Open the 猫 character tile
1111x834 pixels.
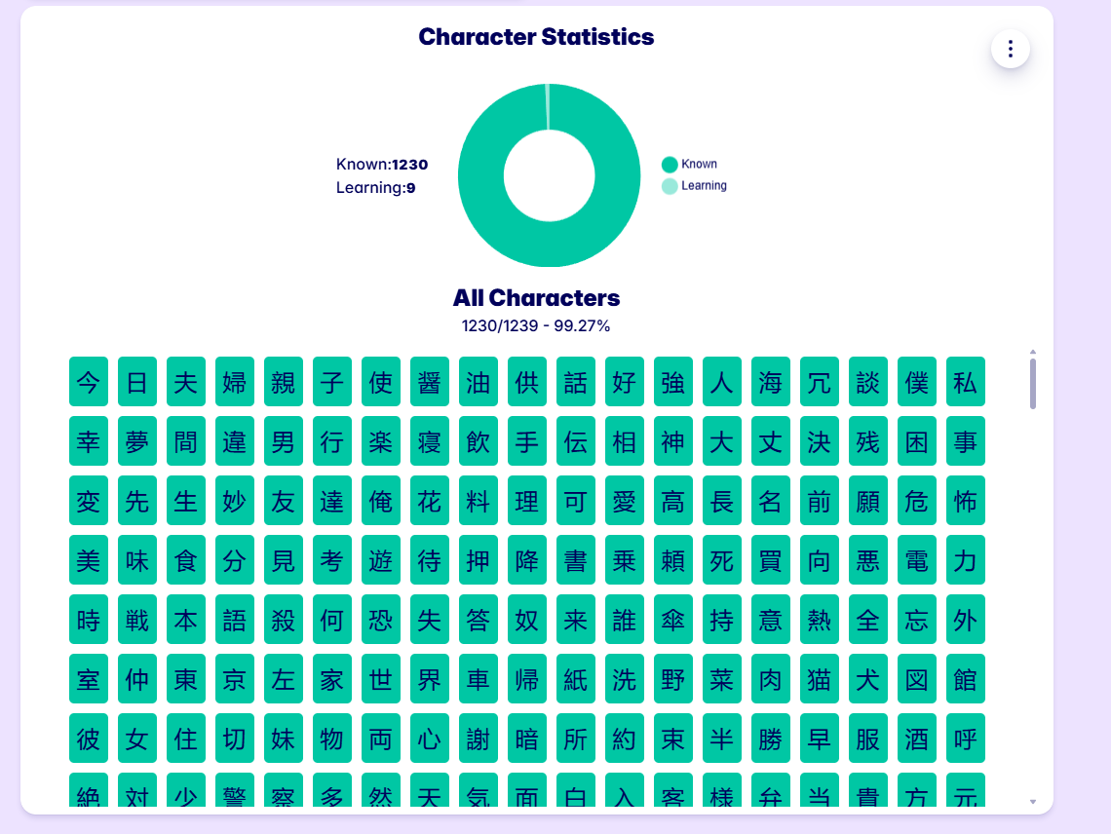point(820,679)
